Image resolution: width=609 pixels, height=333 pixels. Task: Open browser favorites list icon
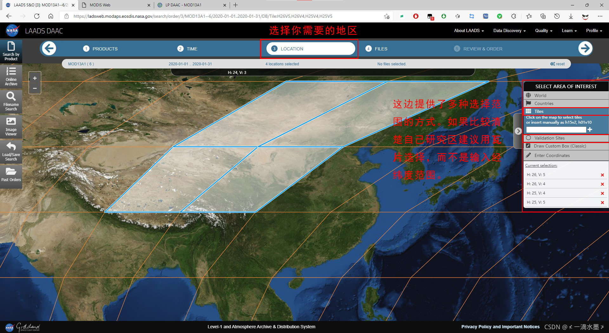coord(529,16)
